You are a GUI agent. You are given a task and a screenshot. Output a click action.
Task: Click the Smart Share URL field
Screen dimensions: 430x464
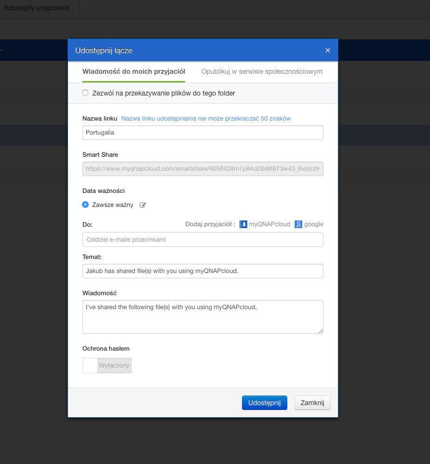coord(203,169)
